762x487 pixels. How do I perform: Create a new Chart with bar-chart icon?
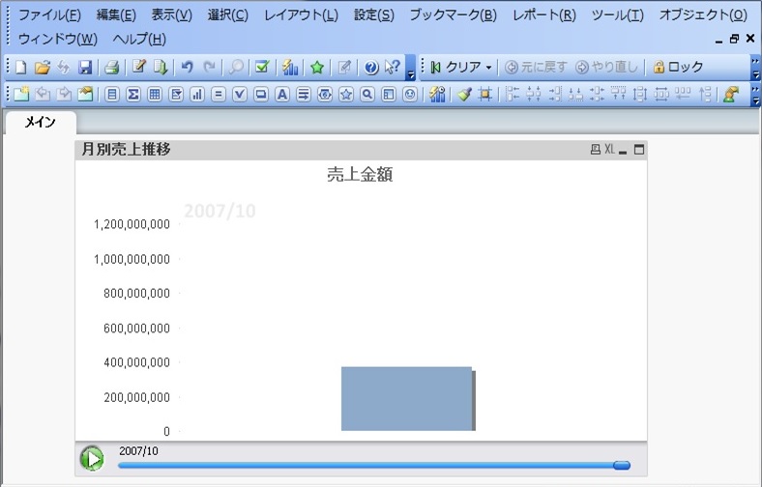tap(197, 94)
